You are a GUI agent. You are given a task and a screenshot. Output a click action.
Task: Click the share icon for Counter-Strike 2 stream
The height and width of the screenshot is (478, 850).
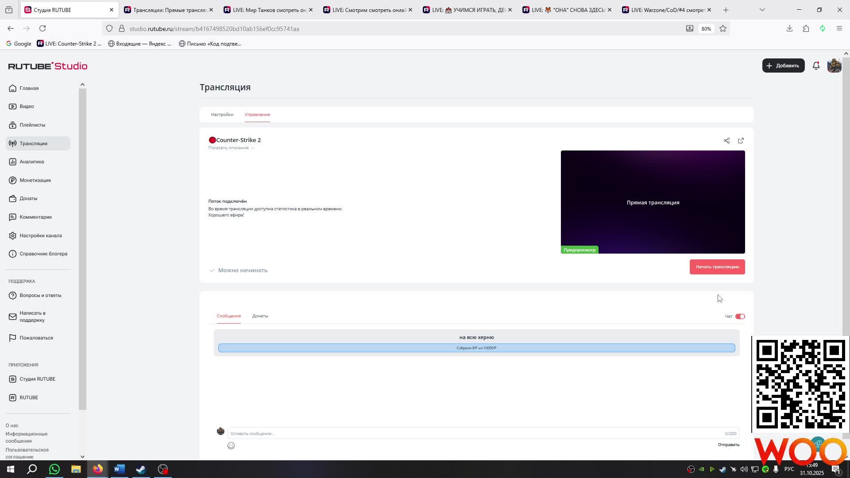pos(726,141)
